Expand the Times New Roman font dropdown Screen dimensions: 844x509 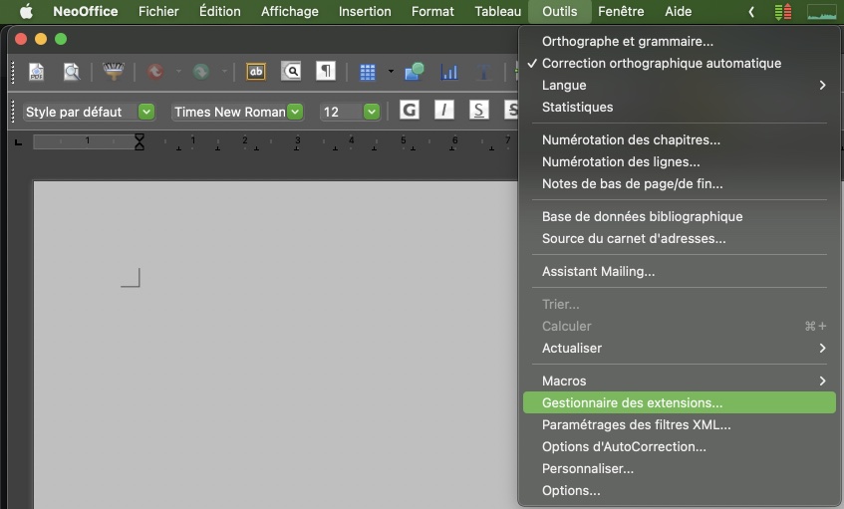[x=295, y=112]
